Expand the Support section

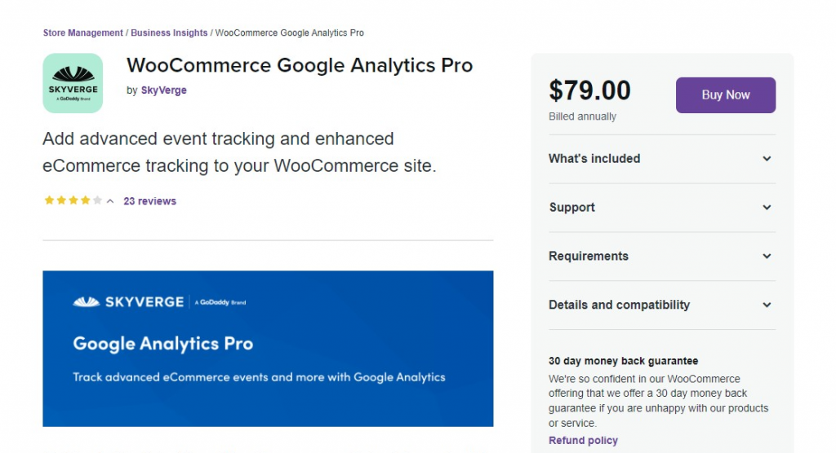point(661,208)
